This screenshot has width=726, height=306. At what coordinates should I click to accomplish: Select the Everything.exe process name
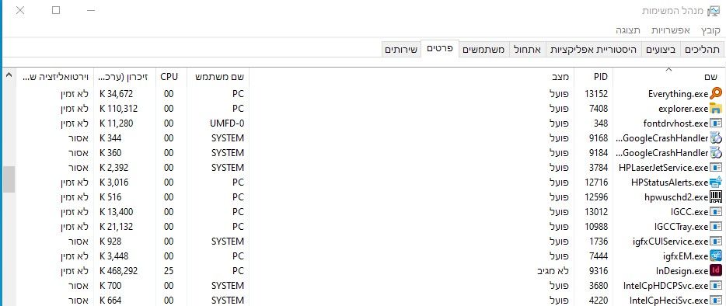[679, 94]
